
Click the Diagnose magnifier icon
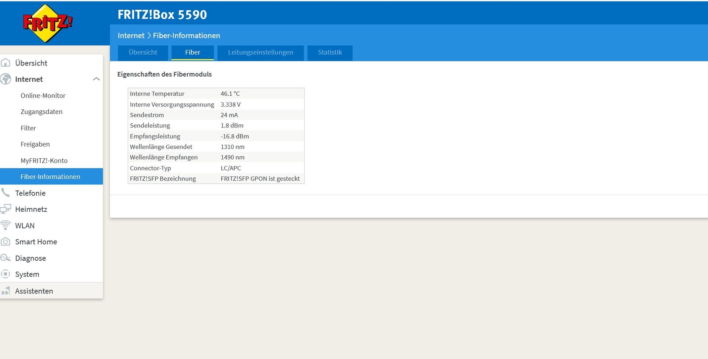coord(6,258)
